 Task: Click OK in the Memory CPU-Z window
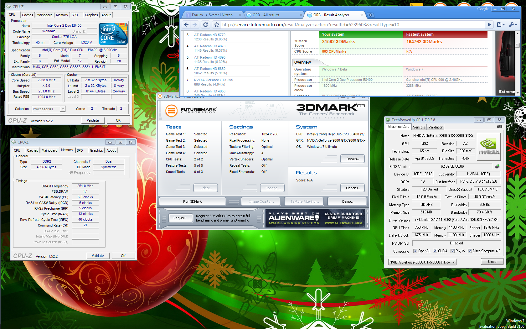point(123,256)
